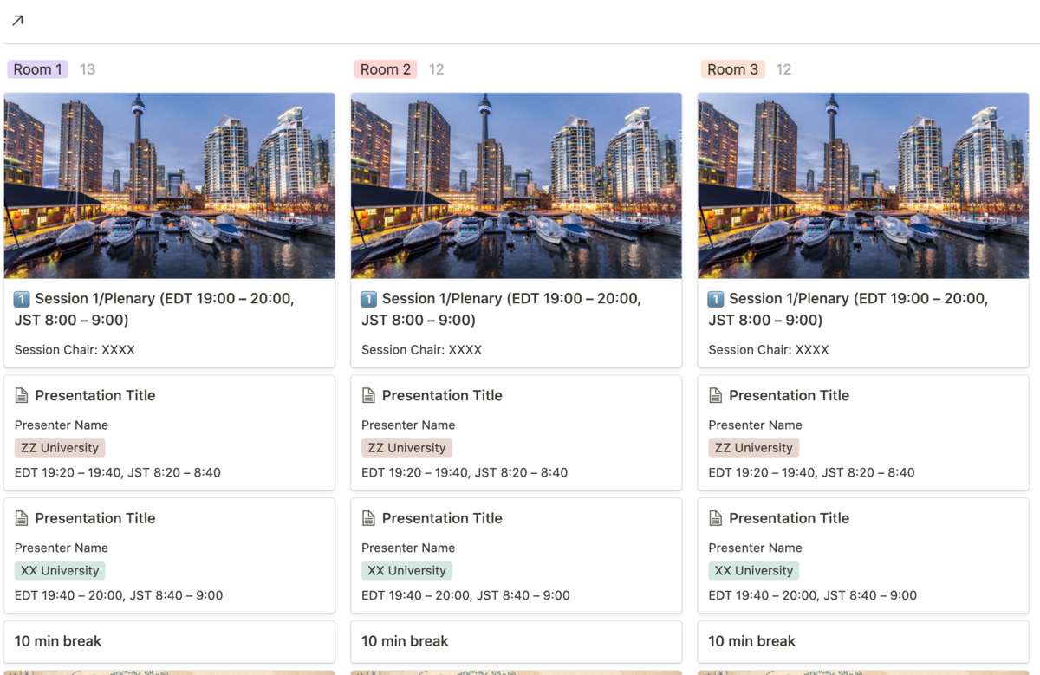Viewport: 1040px width, 675px height.
Task: Click the XX University tag in Room 2
Action: coord(406,571)
